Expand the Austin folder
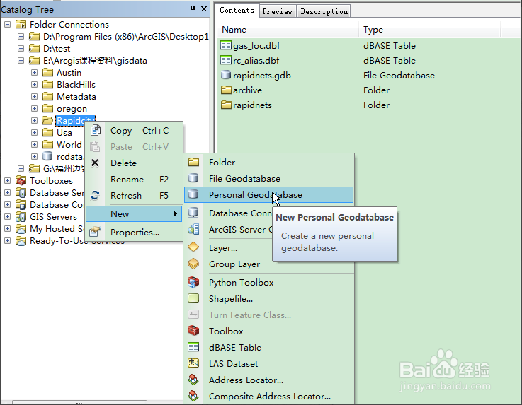This screenshot has height=405, width=522. 34,72
